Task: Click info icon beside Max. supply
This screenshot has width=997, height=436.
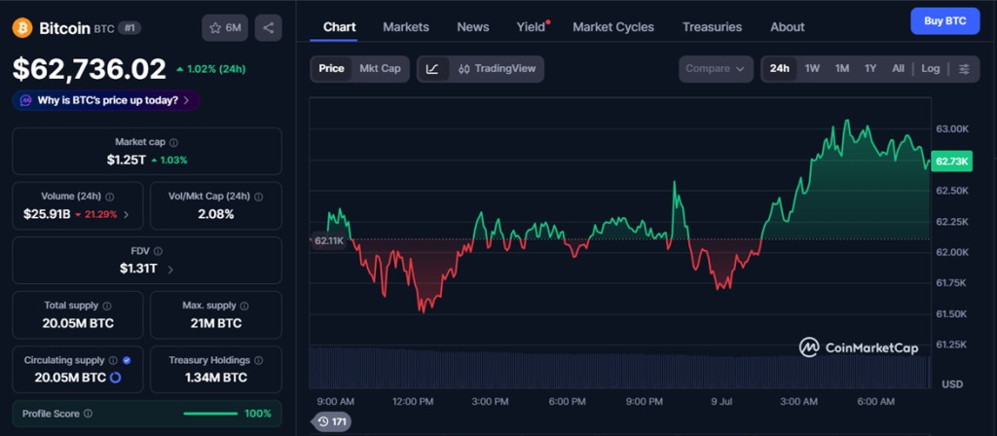Action: pyautogui.click(x=244, y=306)
